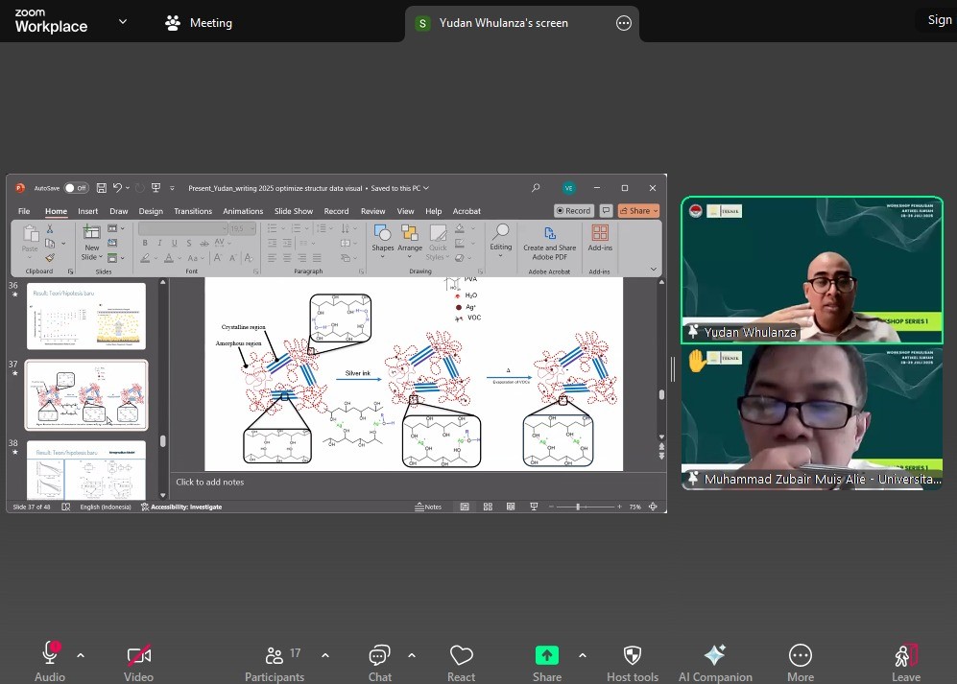Launch AI Companion
Image resolution: width=957 pixels, height=684 pixels.
coord(714,656)
